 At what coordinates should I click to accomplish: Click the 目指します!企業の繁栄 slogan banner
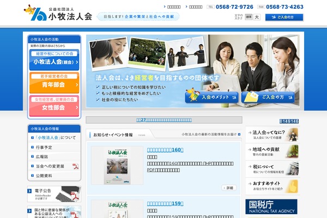click(x=138, y=16)
